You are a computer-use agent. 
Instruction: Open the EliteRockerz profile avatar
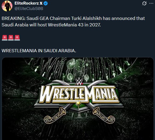[7, 6]
